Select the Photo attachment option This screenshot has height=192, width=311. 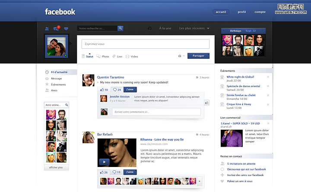(x=102, y=57)
